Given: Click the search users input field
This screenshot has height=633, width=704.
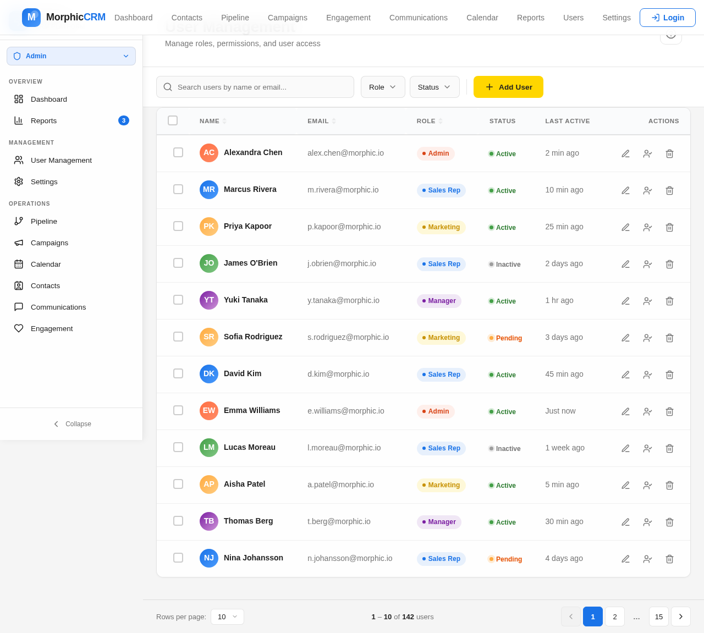Looking at the screenshot, I should (255, 87).
